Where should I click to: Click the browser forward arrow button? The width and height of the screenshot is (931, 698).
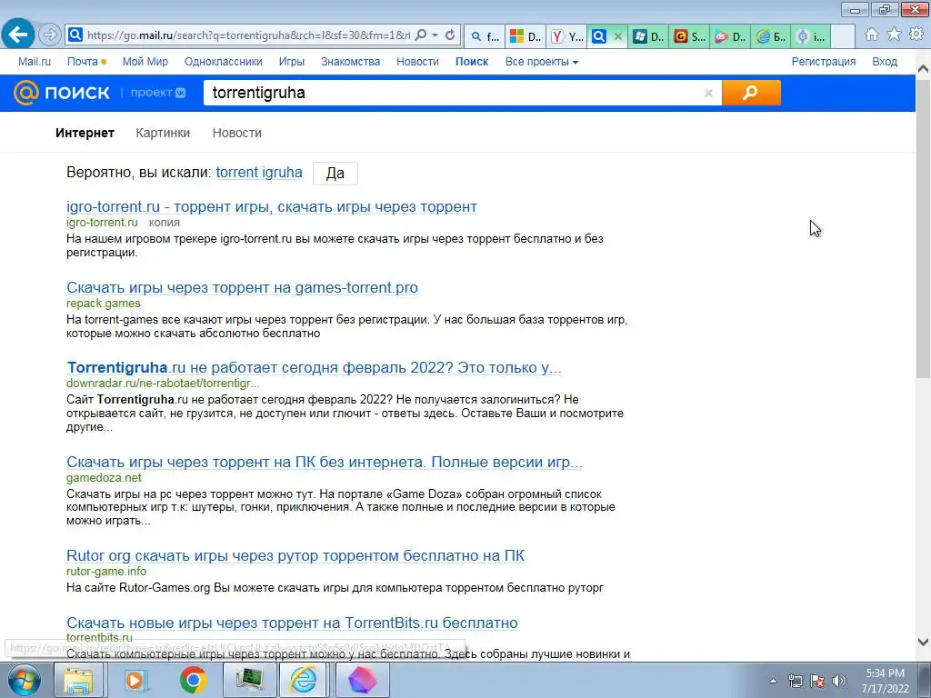tap(50, 35)
